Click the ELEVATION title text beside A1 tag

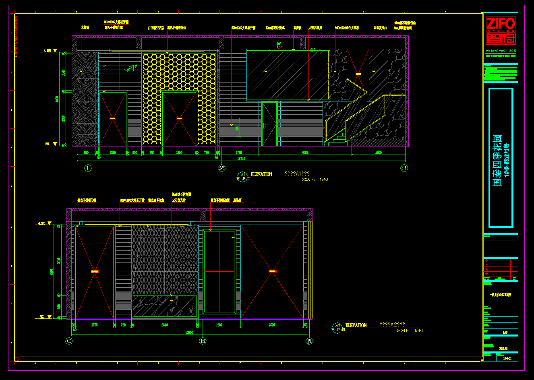pos(261,174)
